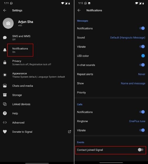Open Linked devices
Screen dimensions: 148x164
pyautogui.click(x=37, y=104)
